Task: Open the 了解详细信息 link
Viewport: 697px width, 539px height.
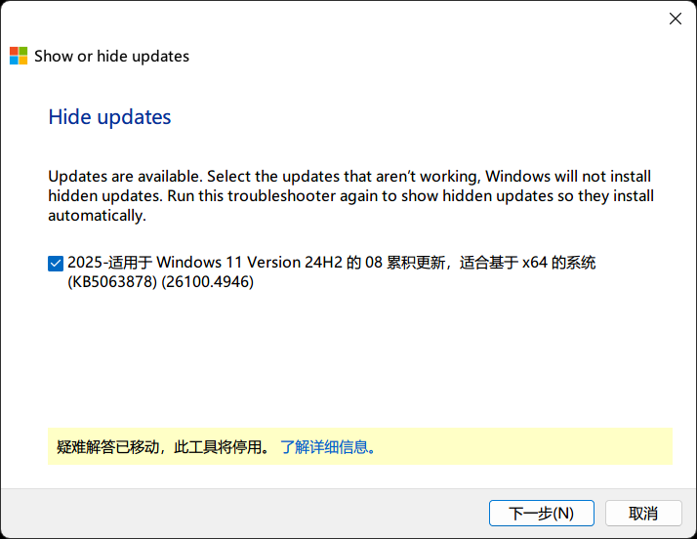Action: [x=328, y=447]
